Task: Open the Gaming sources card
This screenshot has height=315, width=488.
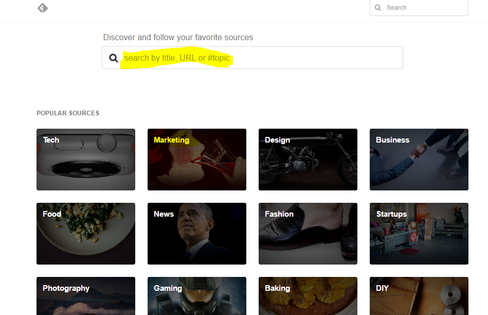Action: click(x=197, y=296)
